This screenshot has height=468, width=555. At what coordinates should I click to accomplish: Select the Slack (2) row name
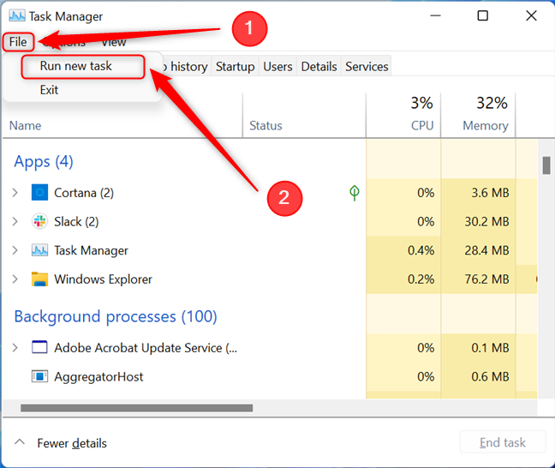(76, 222)
